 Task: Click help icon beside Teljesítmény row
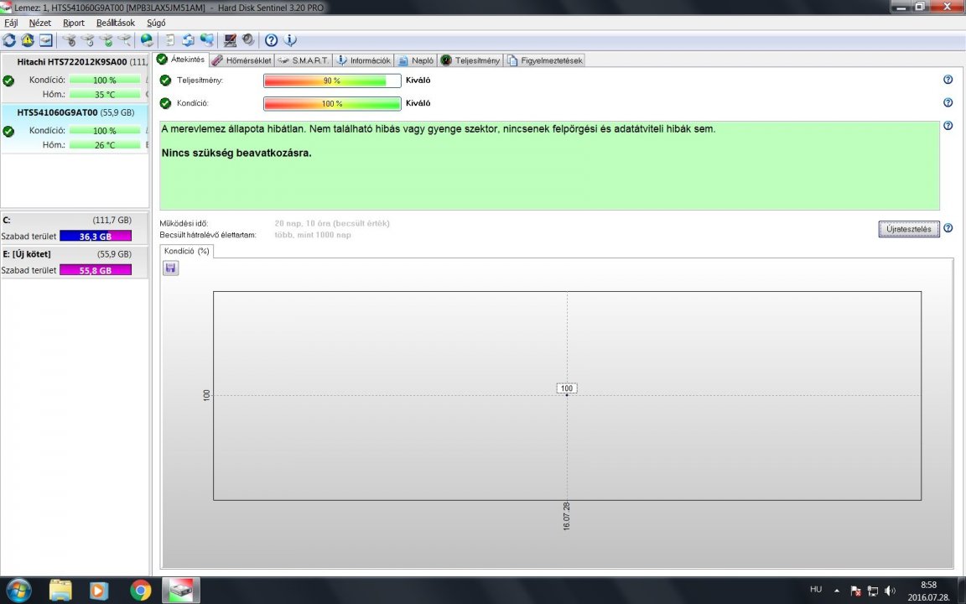pos(948,80)
